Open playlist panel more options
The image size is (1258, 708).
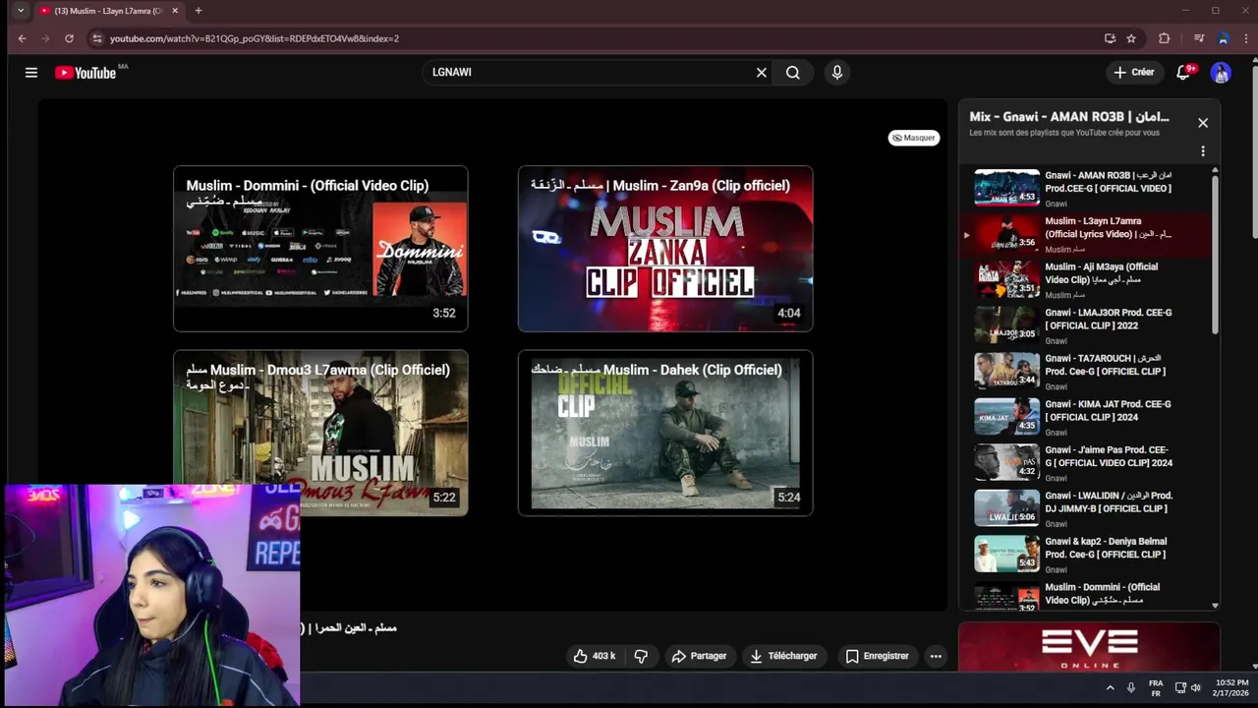click(1203, 151)
